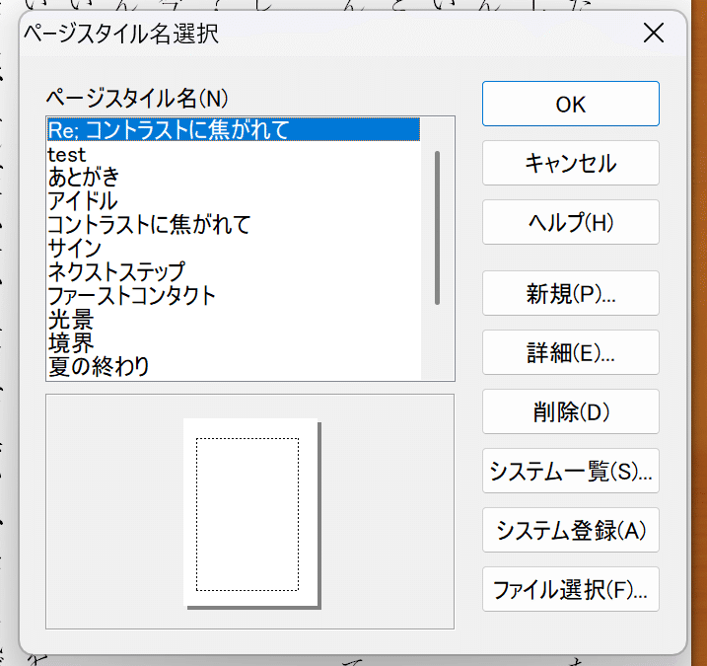This screenshot has height=666, width=707.
Task: Open help with ヘルプ(H)
Action: click(x=570, y=222)
